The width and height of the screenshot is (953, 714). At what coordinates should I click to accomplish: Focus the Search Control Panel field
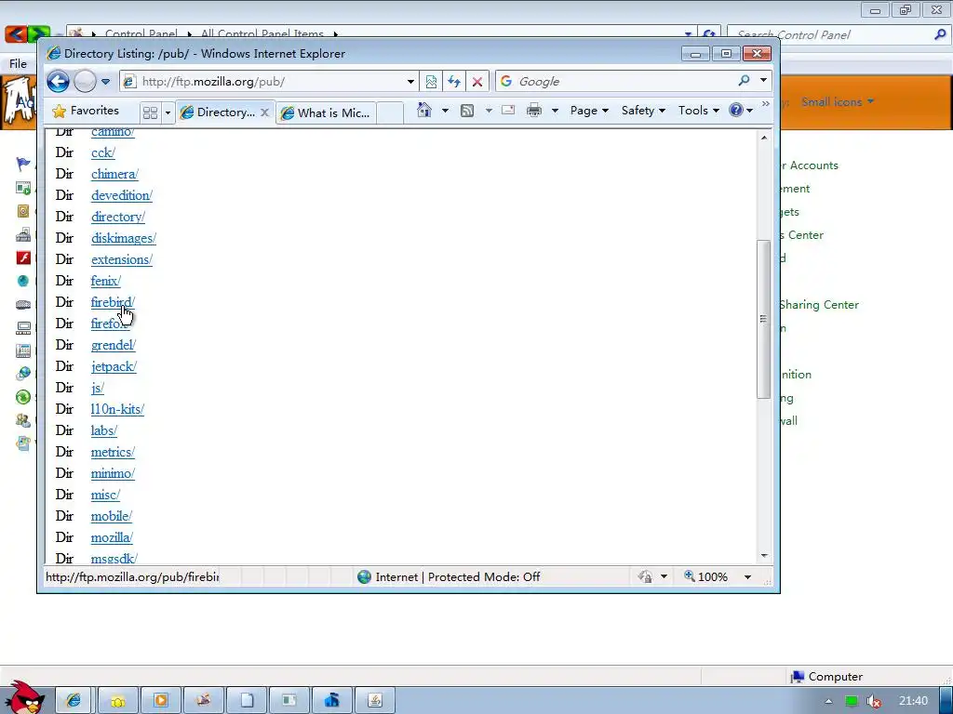coord(833,34)
